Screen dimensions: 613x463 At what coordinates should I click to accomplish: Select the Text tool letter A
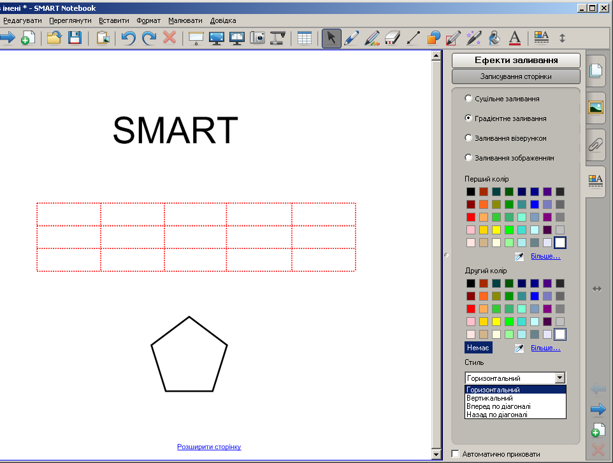click(x=515, y=38)
